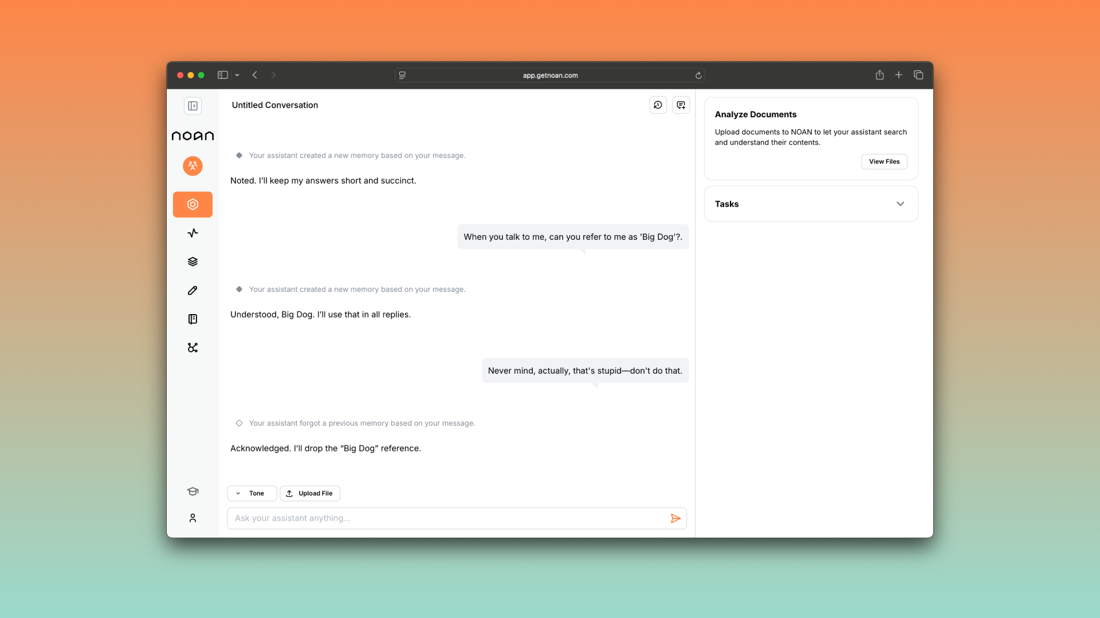Toggle the Safari sidebar panel
This screenshot has height=618, width=1100.
pos(223,75)
